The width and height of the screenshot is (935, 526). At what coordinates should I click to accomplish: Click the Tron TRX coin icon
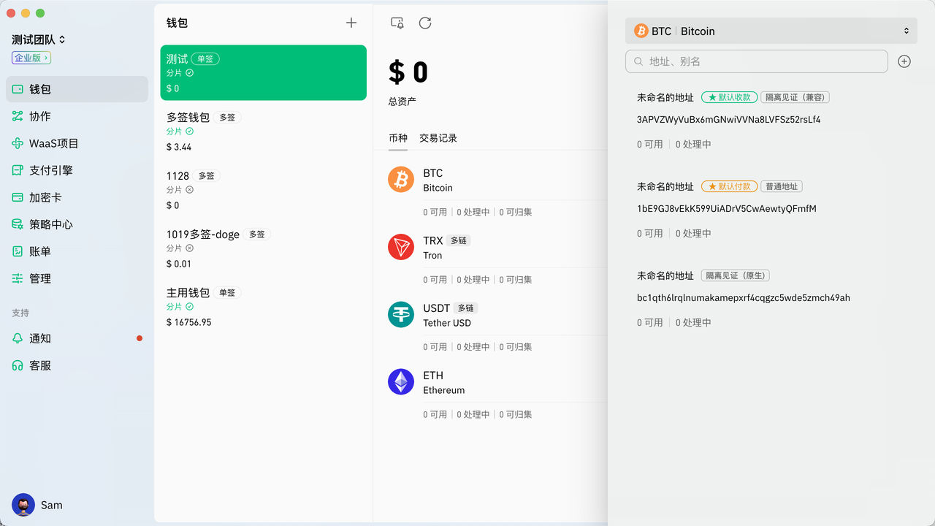click(401, 247)
